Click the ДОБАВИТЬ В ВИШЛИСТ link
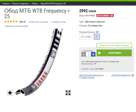The height and width of the screenshot is (112, 136). point(121,75)
